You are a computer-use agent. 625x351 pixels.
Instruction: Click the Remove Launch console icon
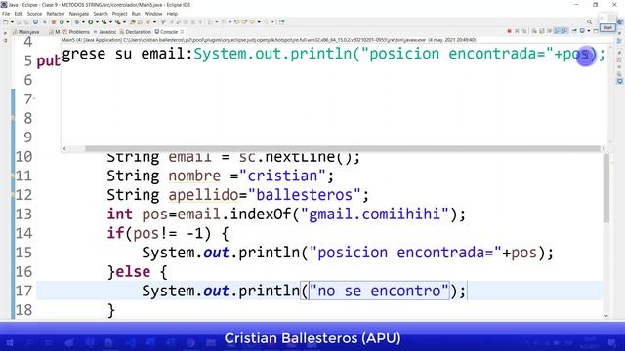click(517, 31)
